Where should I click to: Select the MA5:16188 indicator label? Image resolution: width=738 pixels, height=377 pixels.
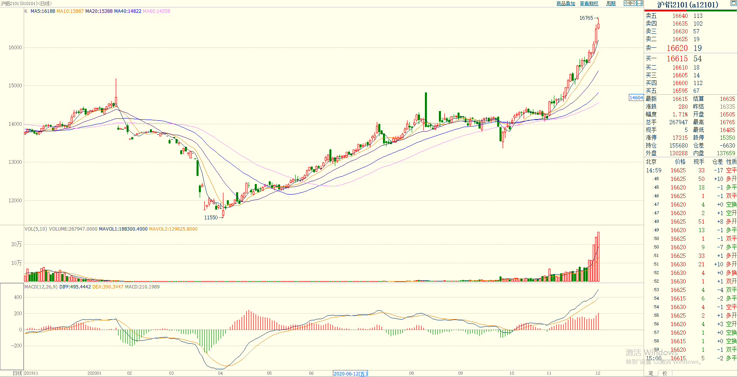43,11
